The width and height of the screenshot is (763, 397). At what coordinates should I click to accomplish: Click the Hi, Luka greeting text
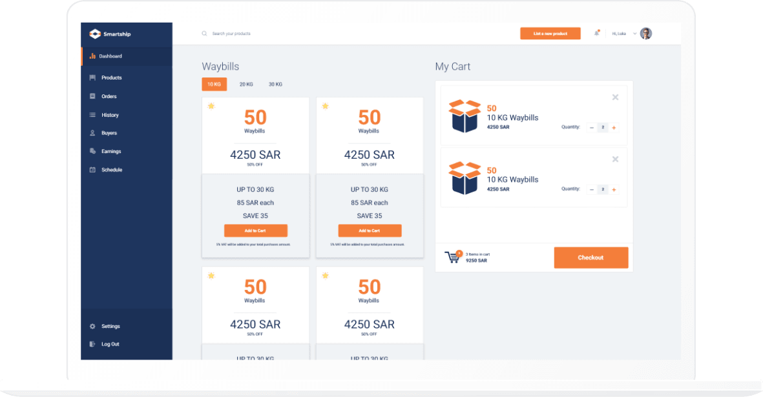click(619, 34)
